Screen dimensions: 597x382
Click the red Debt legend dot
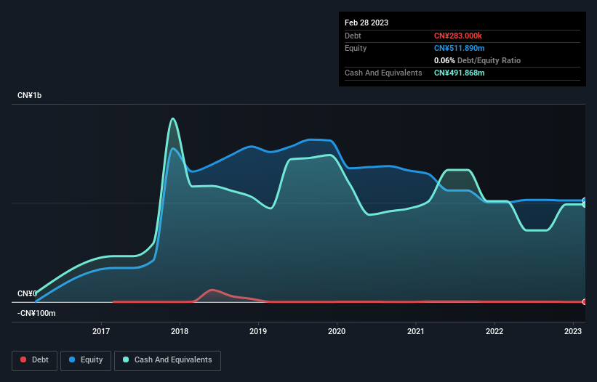(23, 359)
